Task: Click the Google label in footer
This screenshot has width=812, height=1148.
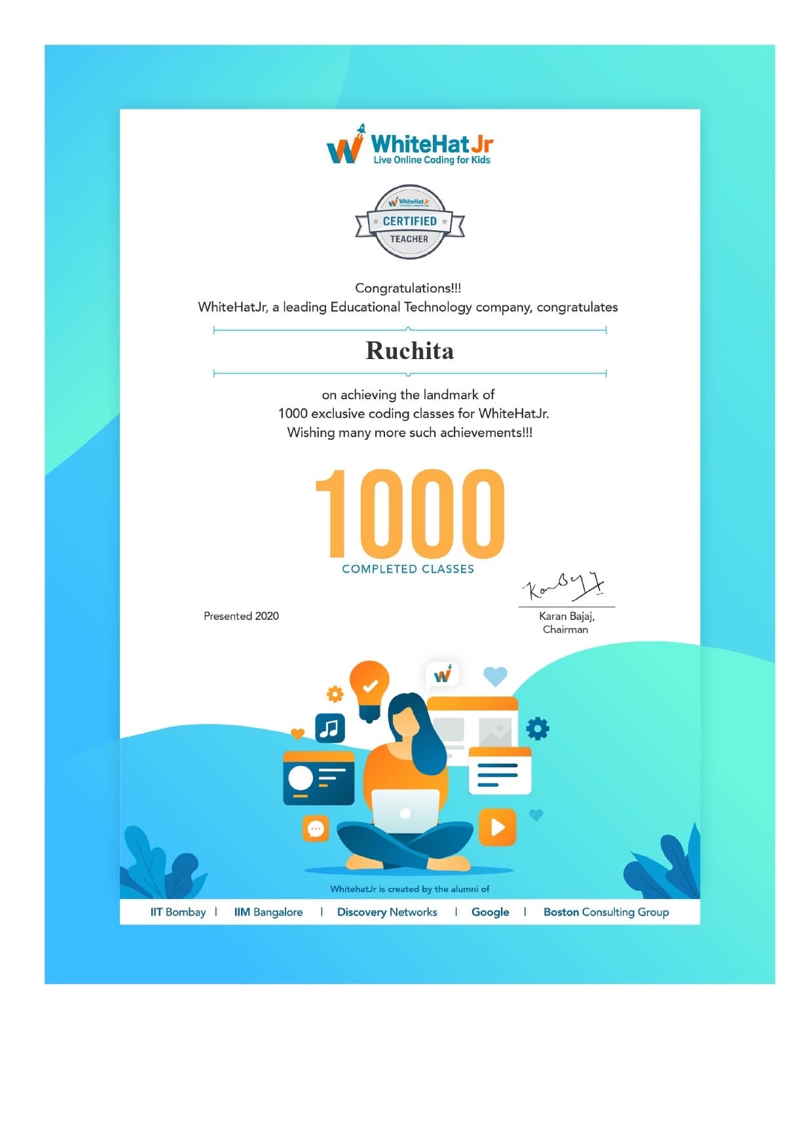Action: pyautogui.click(x=490, y=912)
